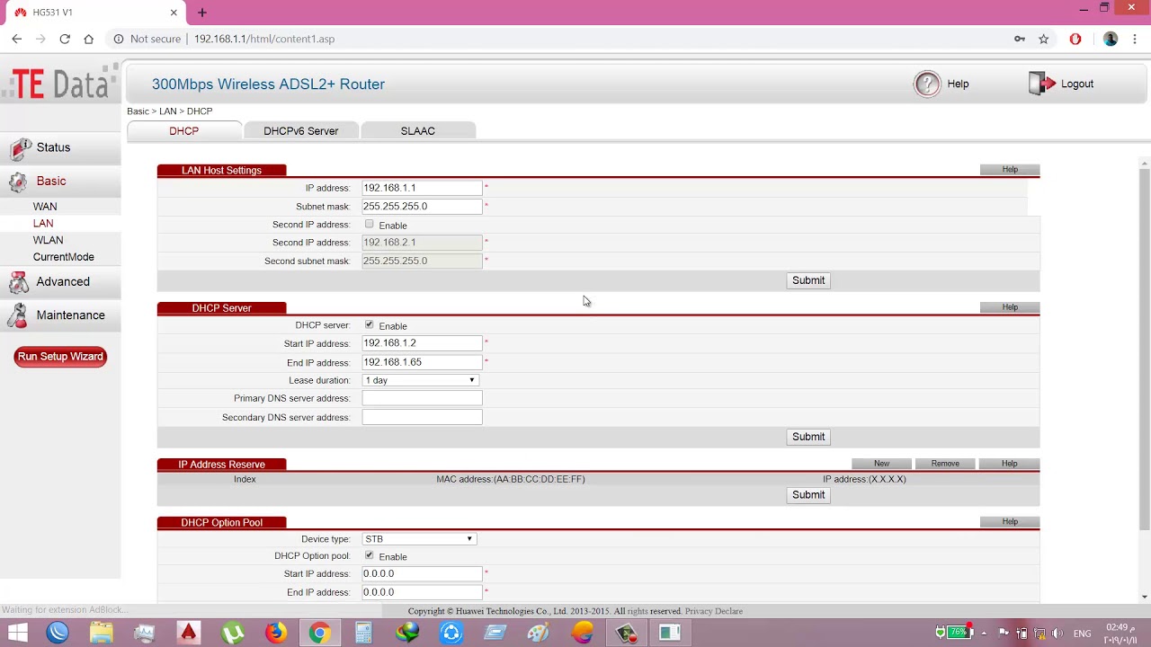
Task: Submit the LAN Host Settings
Action: (x=808, y=280)
